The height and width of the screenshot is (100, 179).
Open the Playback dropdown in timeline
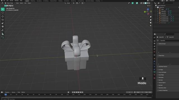pos(8,92)
